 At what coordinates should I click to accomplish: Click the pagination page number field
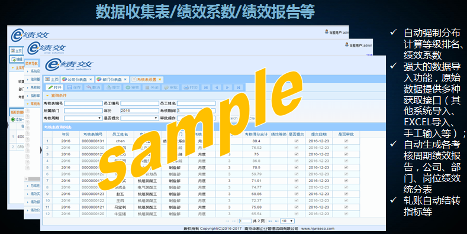pos(246,221)
